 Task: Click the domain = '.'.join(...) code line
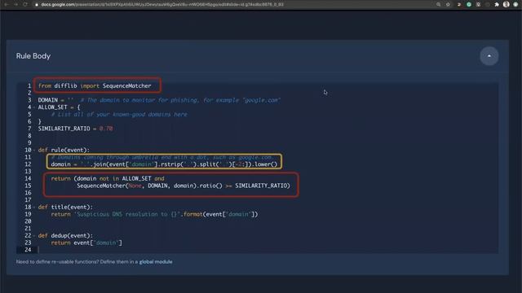click(164, 164)
